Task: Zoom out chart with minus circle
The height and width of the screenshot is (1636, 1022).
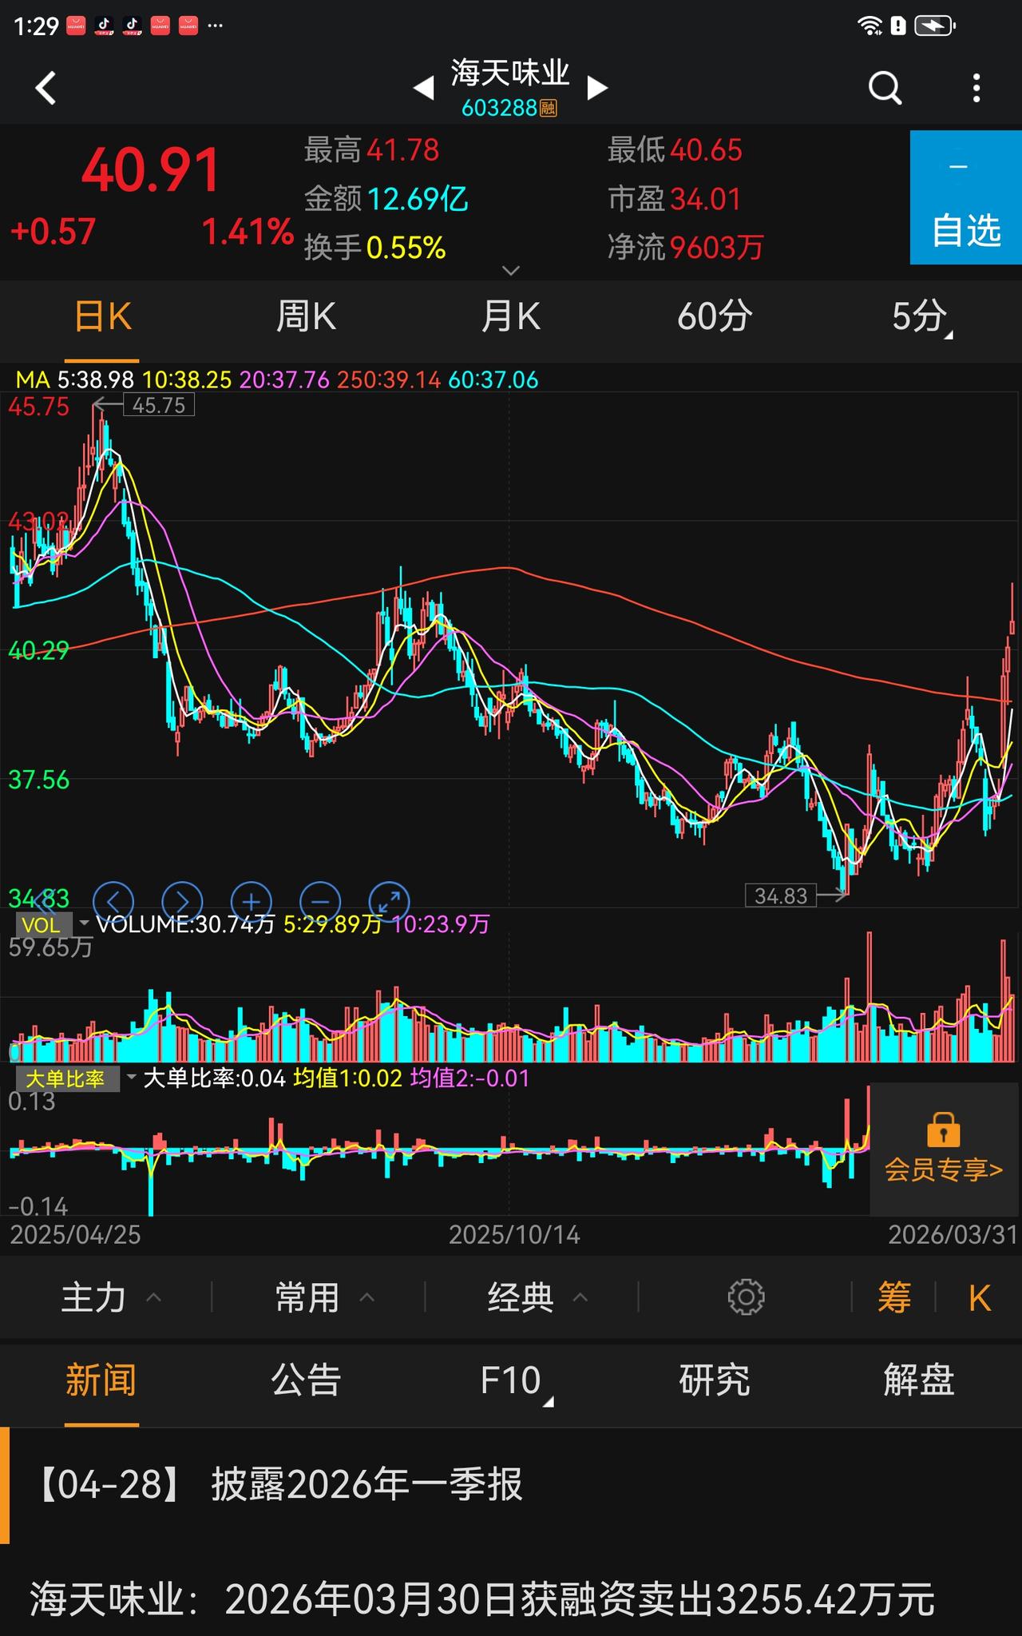Action: click(320, 902)
